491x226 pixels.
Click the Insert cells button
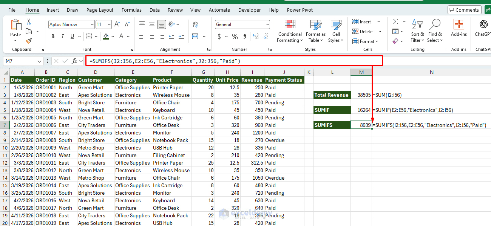362,22
